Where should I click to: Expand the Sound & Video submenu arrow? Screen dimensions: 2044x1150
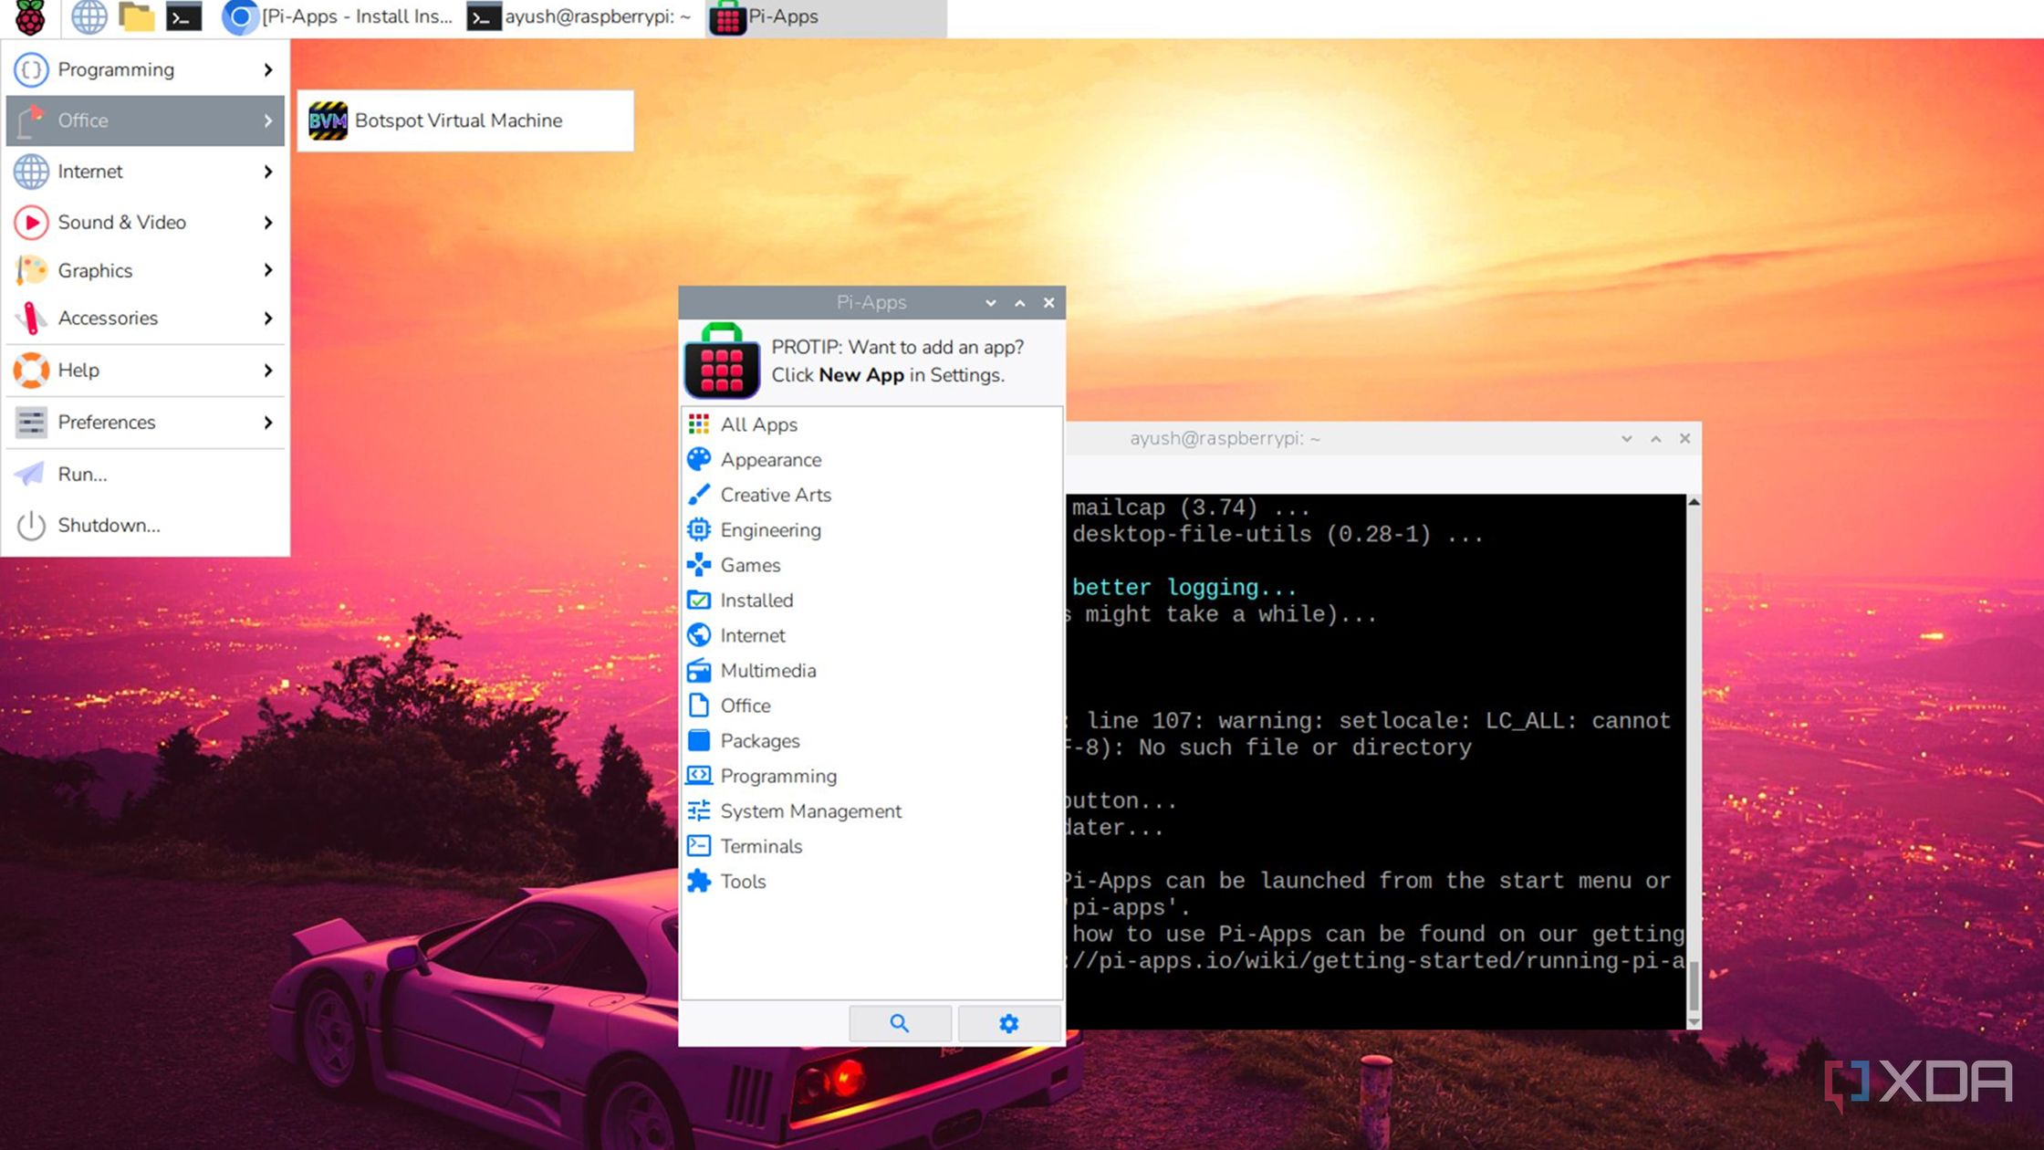pyautogui.click(x=267, y=222)
